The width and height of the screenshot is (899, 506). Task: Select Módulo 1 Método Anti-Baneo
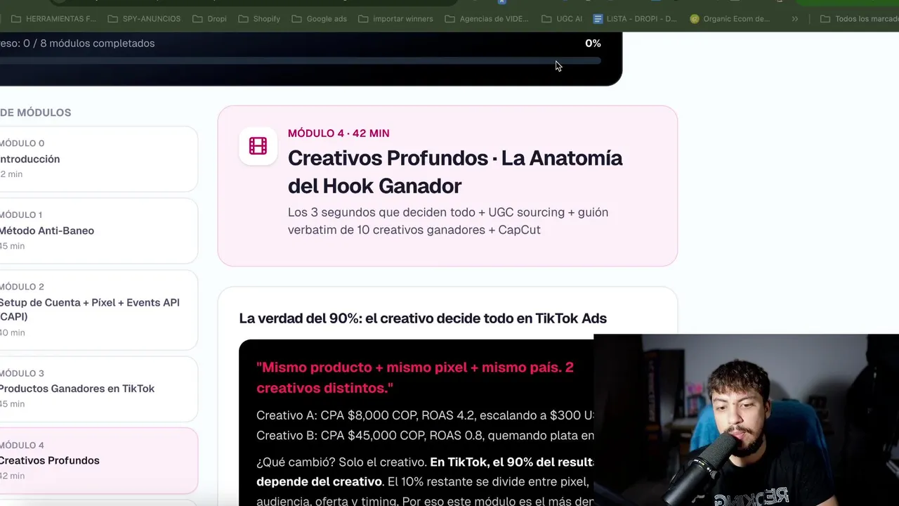tap(98, 231)
